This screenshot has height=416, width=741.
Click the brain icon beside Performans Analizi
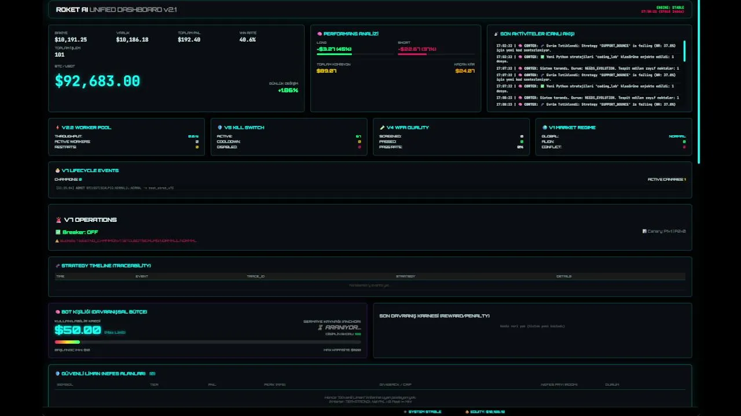[320, 34]
